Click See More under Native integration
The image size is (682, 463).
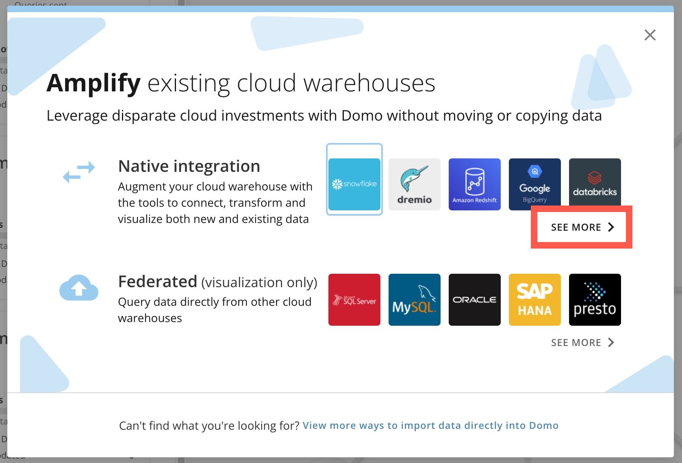(x=582, y=227)
